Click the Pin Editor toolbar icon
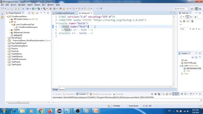 click(x=101, y=9)
